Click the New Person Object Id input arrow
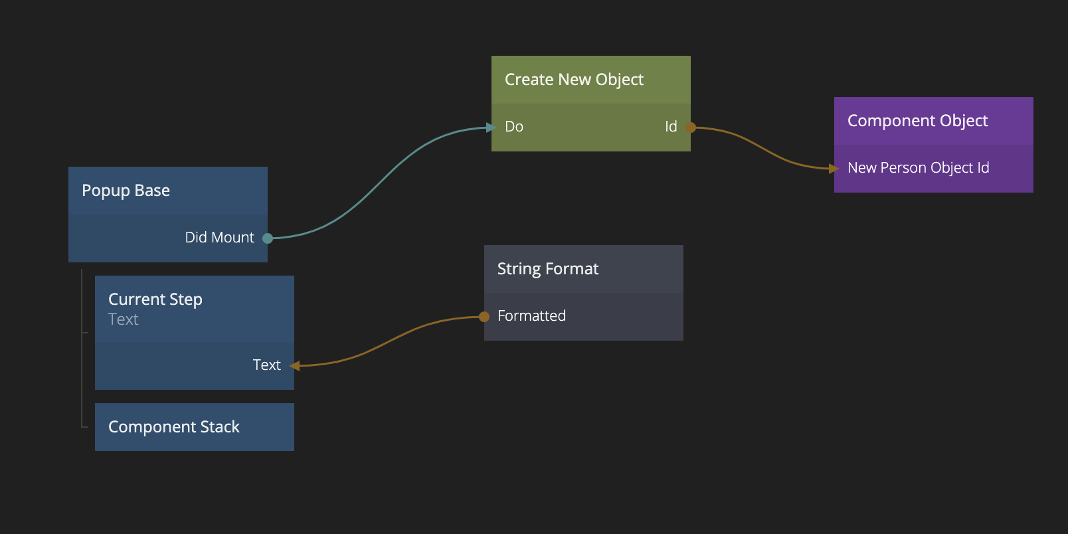The height and width of the screenshot is (534, 1068). [834, 169]
